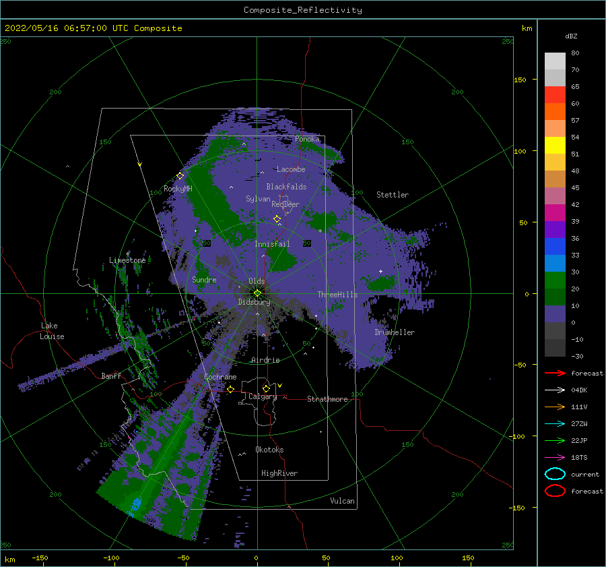
Task: Click the Airdrie label
Action: (265, 360)
